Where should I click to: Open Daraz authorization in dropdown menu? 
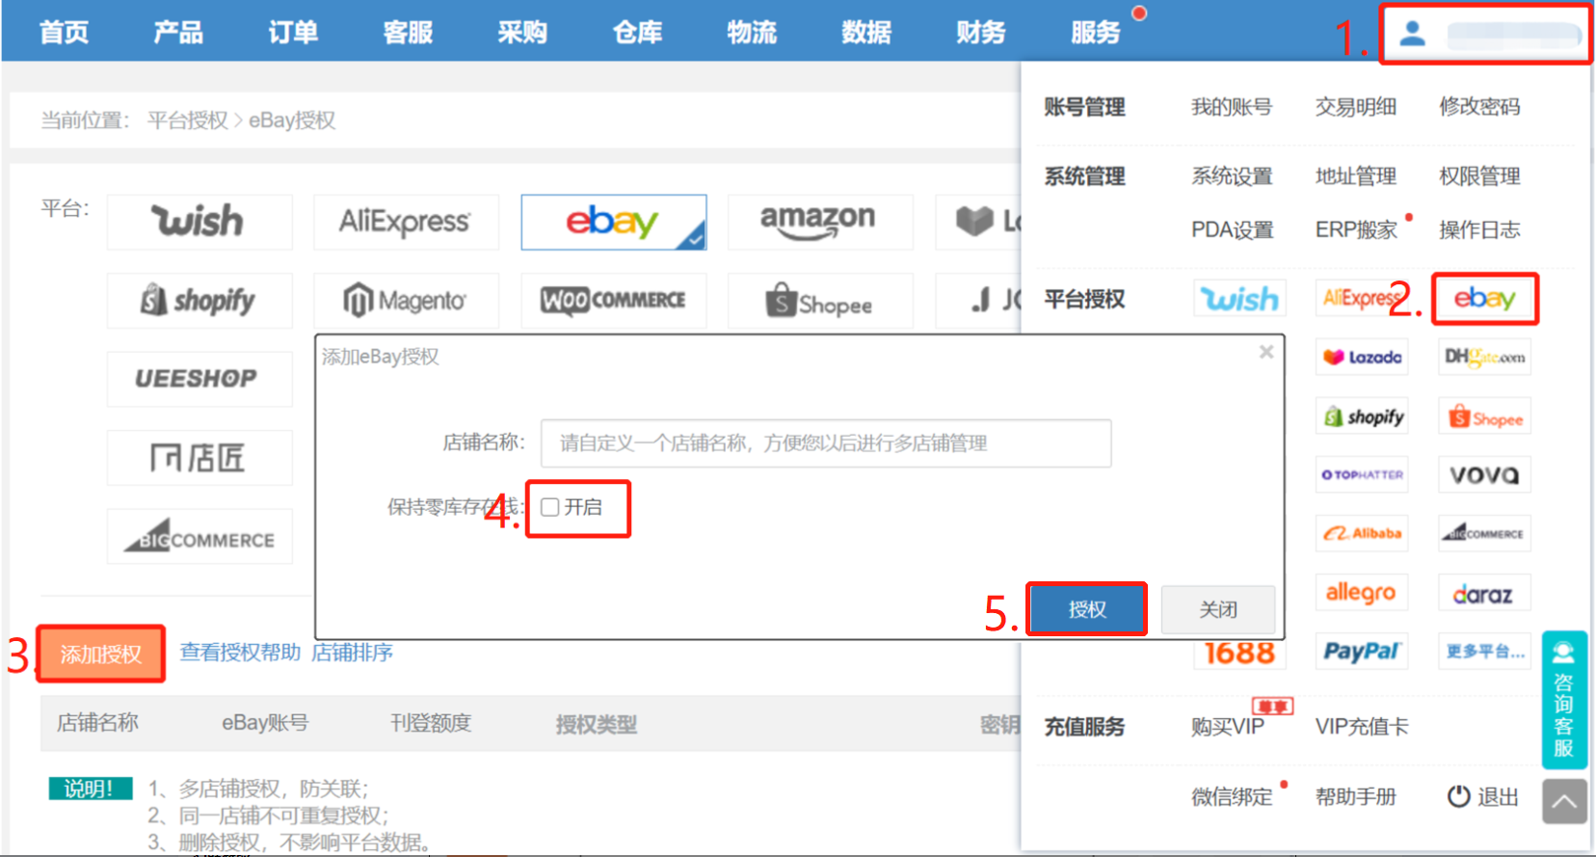point(1484,593)
